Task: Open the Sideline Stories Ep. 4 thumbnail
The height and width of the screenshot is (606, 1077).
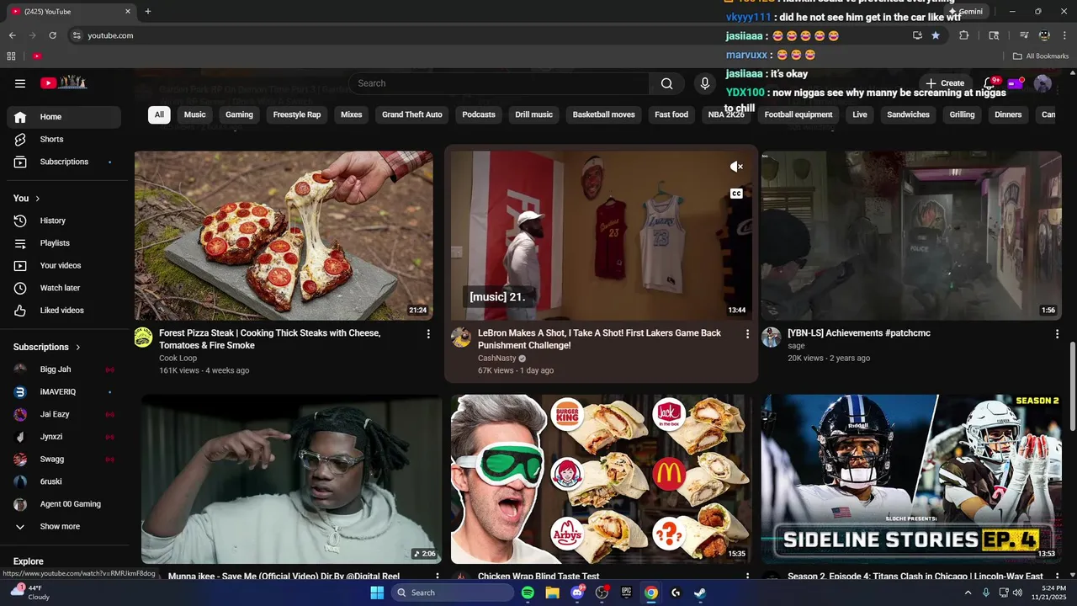Action: click(x=911, y=479)
